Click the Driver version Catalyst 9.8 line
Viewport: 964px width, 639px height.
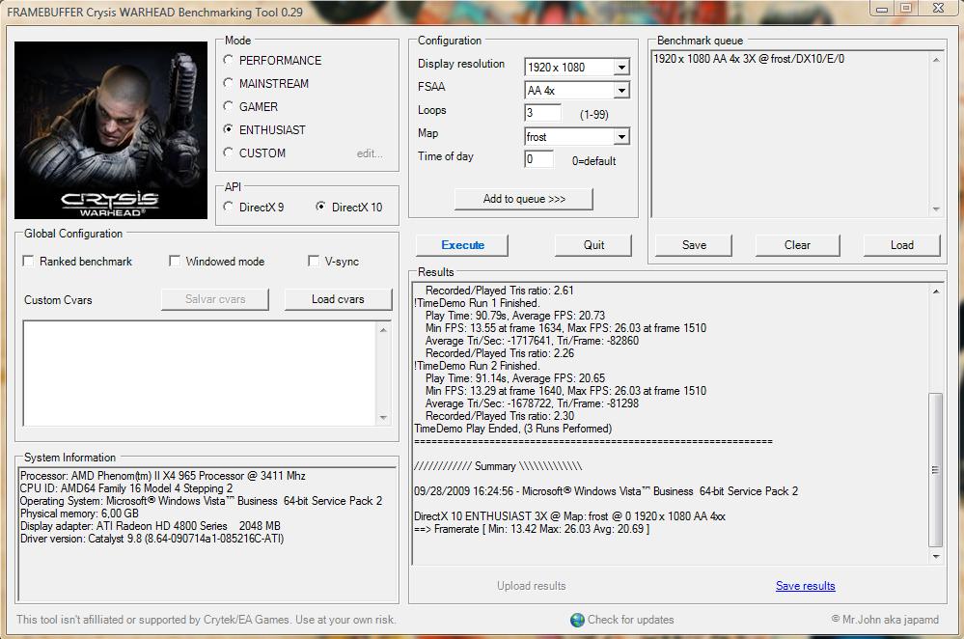(151, 539)
